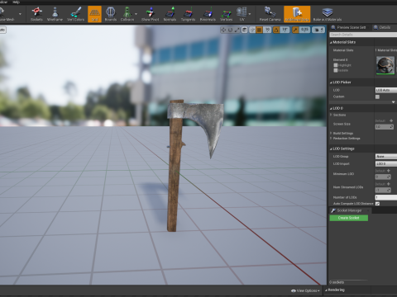
Task: Open the rotation snap angle dropdown
Action: (x=285, y=30)
